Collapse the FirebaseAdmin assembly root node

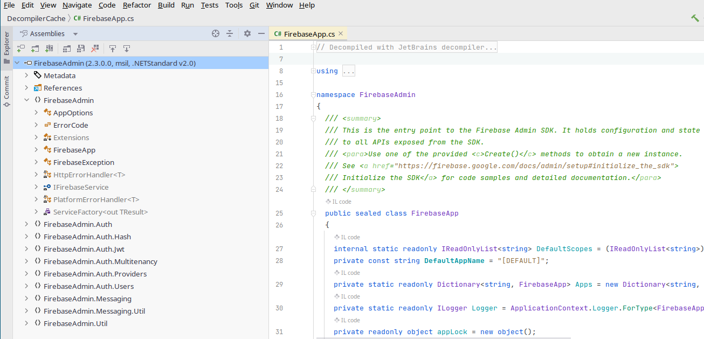[x=17, y=63]
